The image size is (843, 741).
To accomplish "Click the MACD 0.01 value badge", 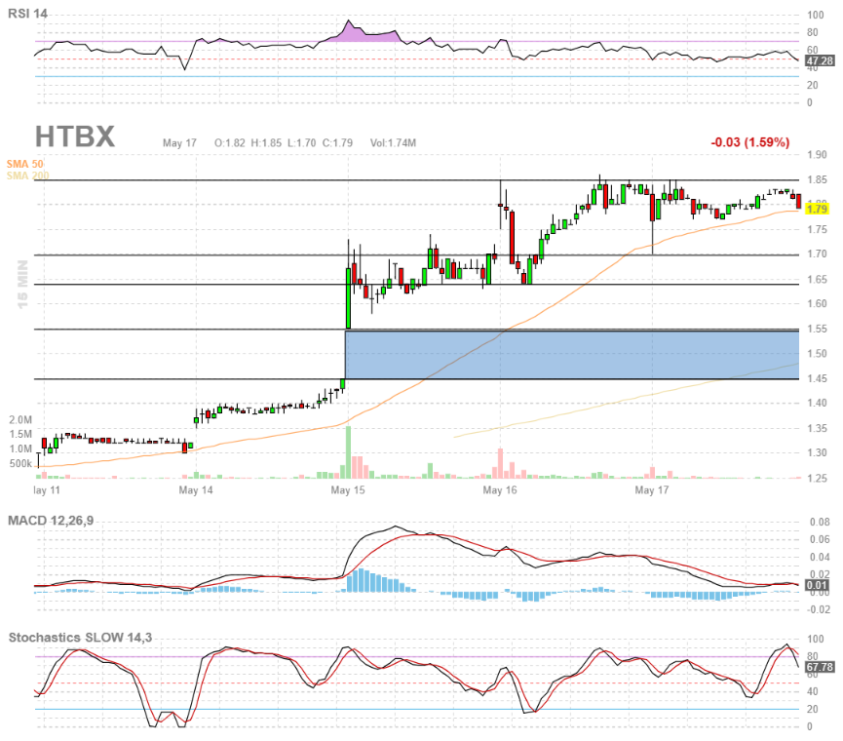I will [816, 583].
